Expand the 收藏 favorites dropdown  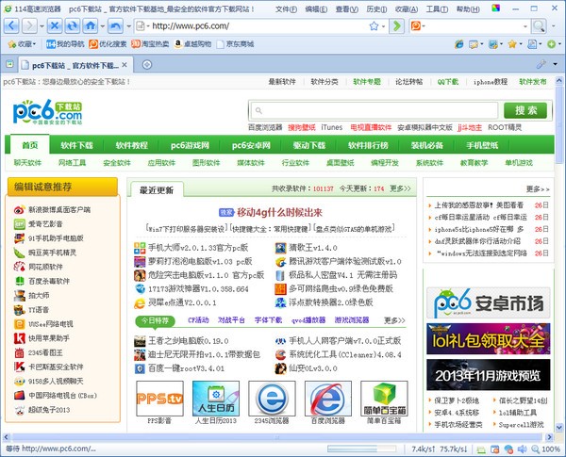(x=23, y=44)
